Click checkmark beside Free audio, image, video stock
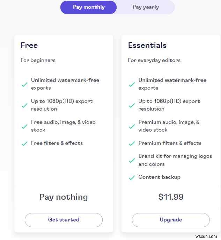Viewport: 221px width, 240px height. (24, 126)
